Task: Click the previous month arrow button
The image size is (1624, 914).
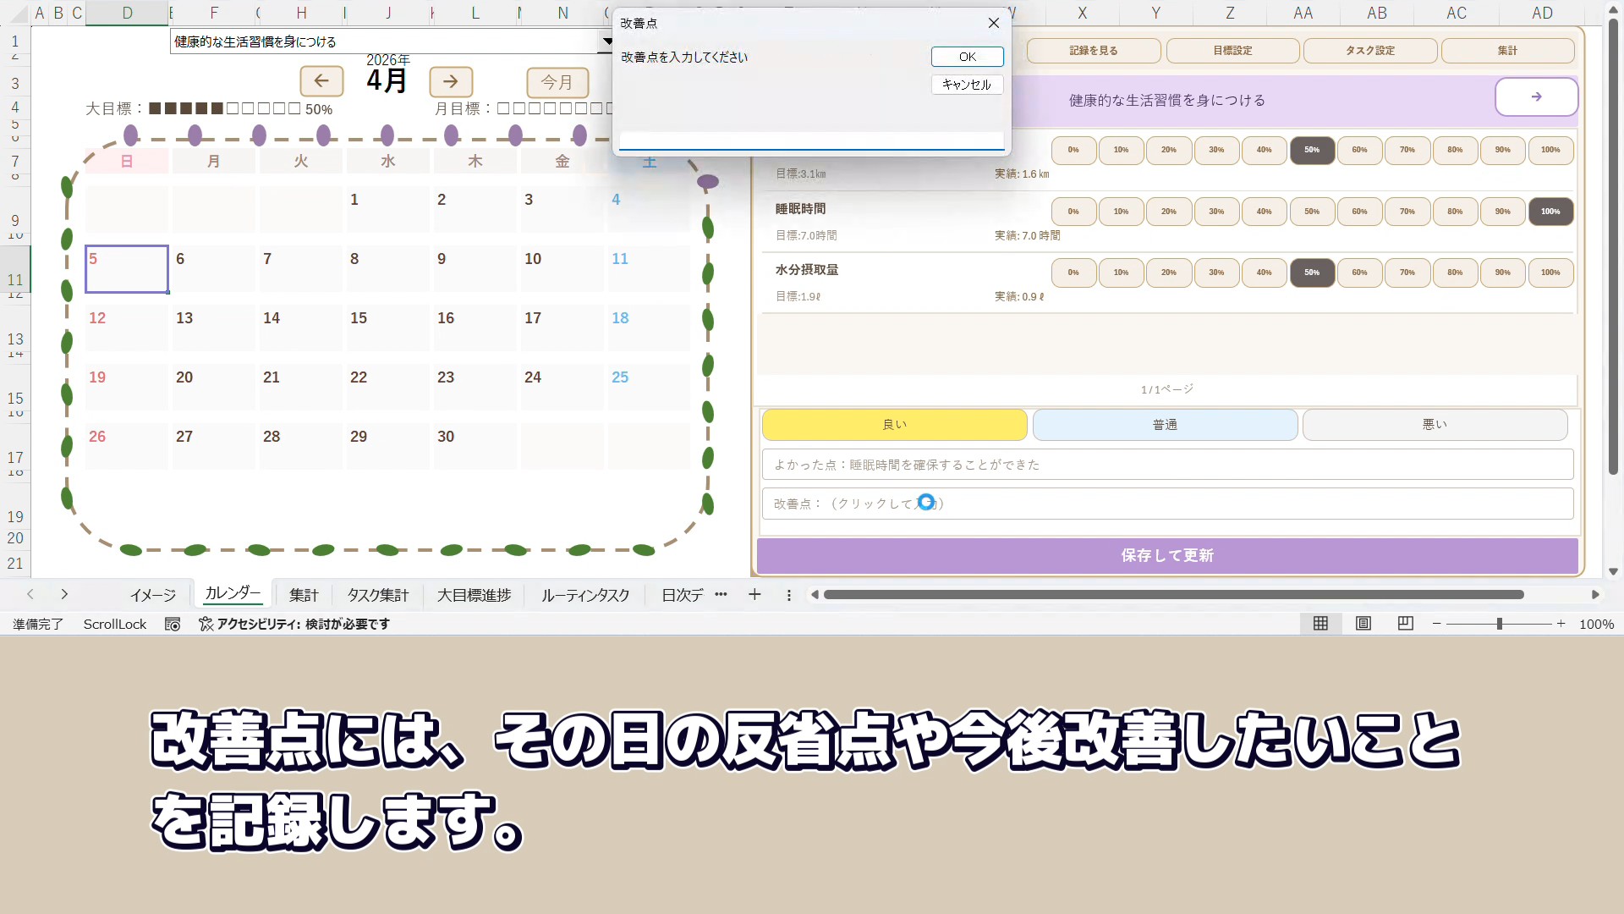Action: (x=321, y=81)
